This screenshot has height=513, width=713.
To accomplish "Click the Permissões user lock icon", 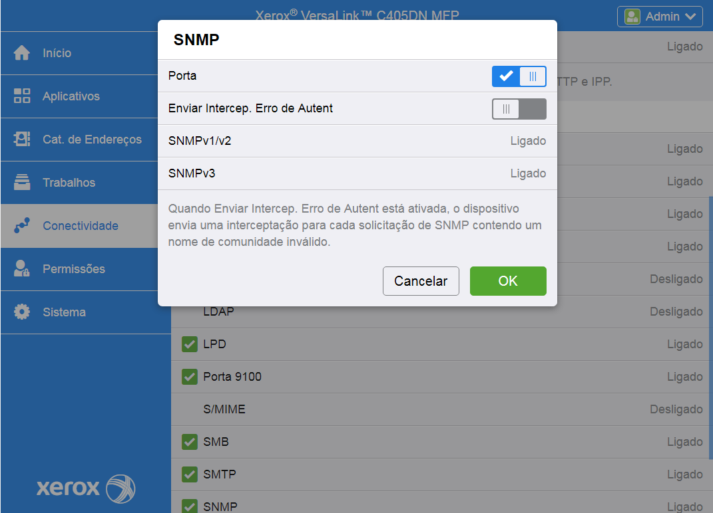I will click(22, 269).
